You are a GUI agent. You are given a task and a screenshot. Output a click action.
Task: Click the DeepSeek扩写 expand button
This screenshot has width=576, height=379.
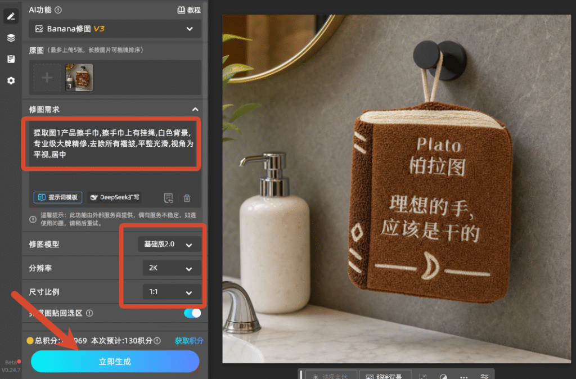click(x=115, y=197)
